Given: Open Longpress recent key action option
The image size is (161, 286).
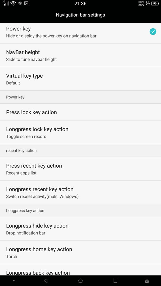Looking at the screenshot, I should coord(80,192).
